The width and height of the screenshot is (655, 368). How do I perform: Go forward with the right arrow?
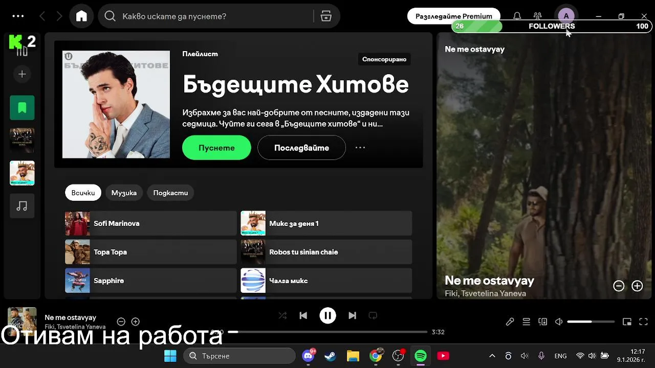pos(59,16)
